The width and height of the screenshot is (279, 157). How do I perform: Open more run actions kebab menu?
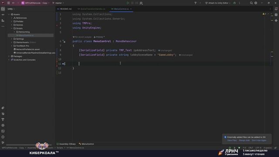(x=239, y=3)
